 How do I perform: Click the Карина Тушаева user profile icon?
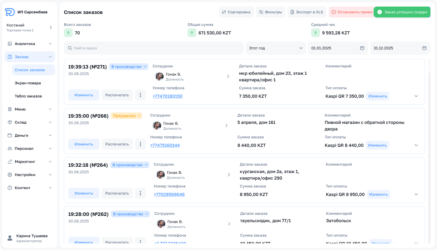10,238
